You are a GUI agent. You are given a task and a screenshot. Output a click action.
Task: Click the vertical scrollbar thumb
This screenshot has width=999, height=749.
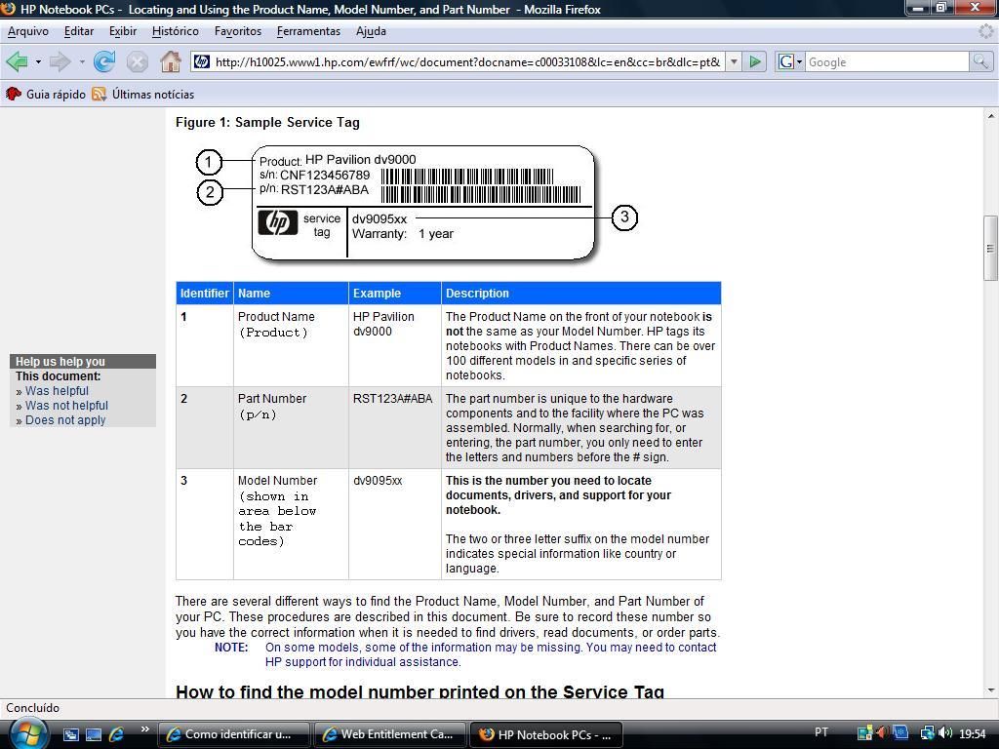point(990,249)
